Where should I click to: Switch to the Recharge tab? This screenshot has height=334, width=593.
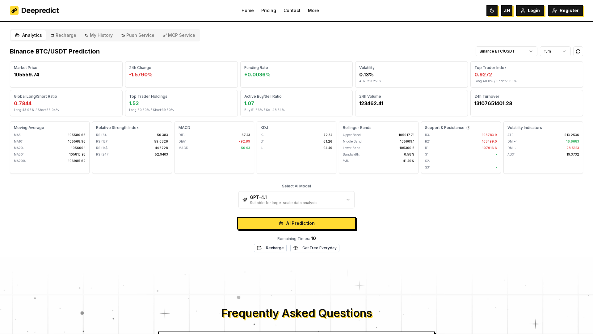63,35
